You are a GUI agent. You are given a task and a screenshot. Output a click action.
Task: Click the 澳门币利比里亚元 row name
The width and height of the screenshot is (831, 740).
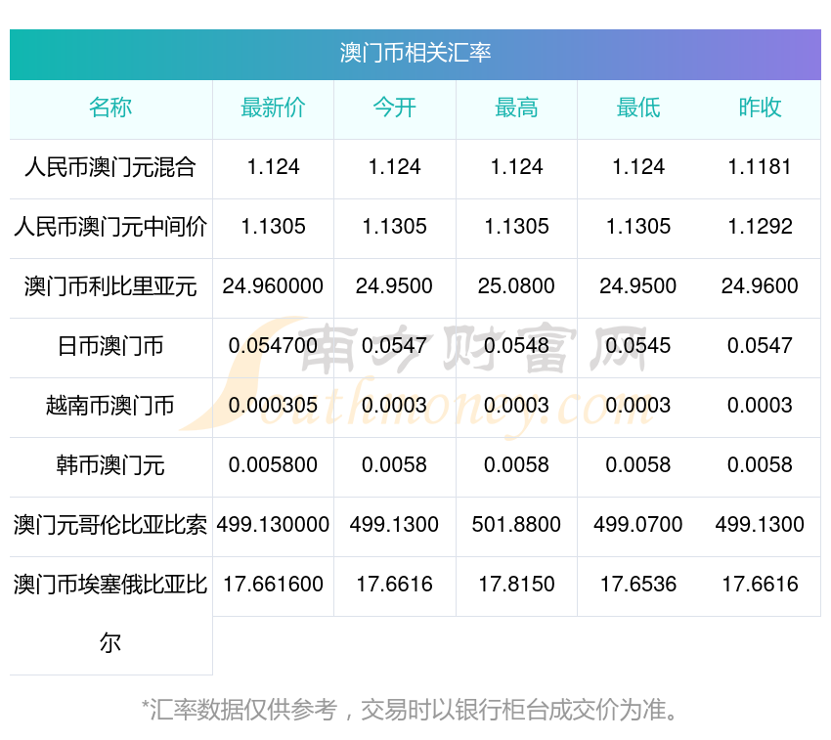point(110,286)
